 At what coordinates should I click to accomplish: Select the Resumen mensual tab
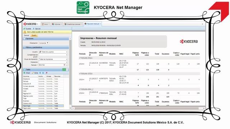click(x=93, y=24)
